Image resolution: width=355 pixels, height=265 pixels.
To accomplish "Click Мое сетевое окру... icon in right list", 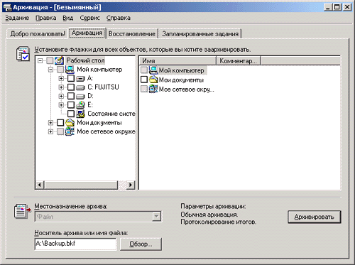I will click(153, 89).
